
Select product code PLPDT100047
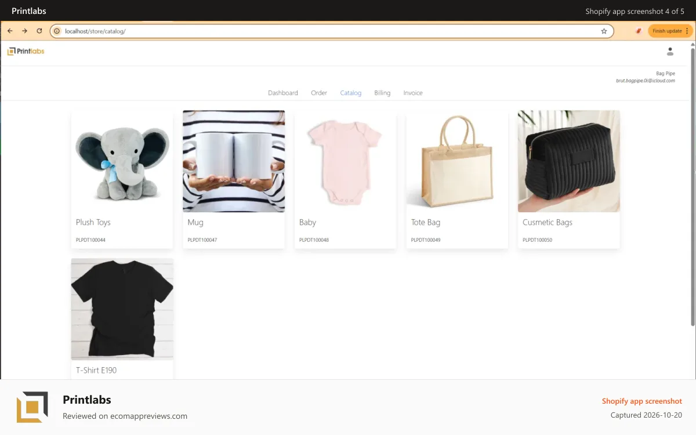[x=202, y=240]
